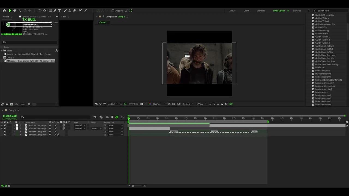Click the Libraries workspace label
This screenshot has width=349, height=196.
(x=297, y=11)
